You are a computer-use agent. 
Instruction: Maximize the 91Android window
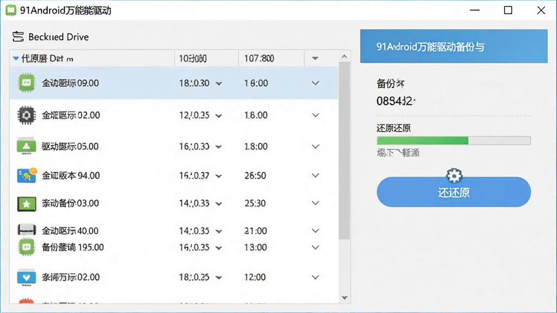coord(508,10)
